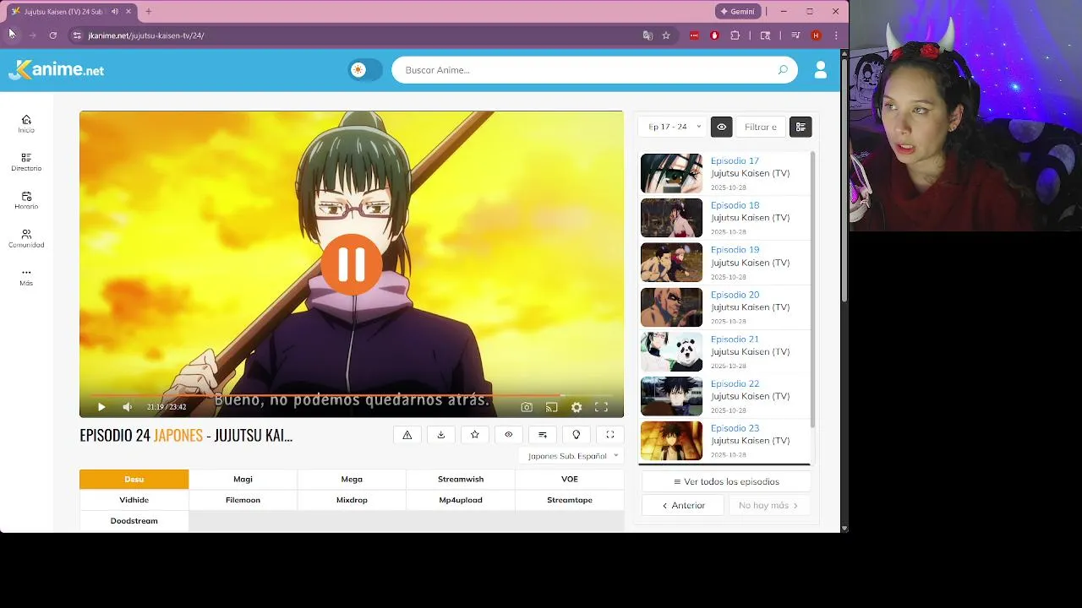Add episode to playlist icon
Viewport: 1082px width, 608px height.
543,435
